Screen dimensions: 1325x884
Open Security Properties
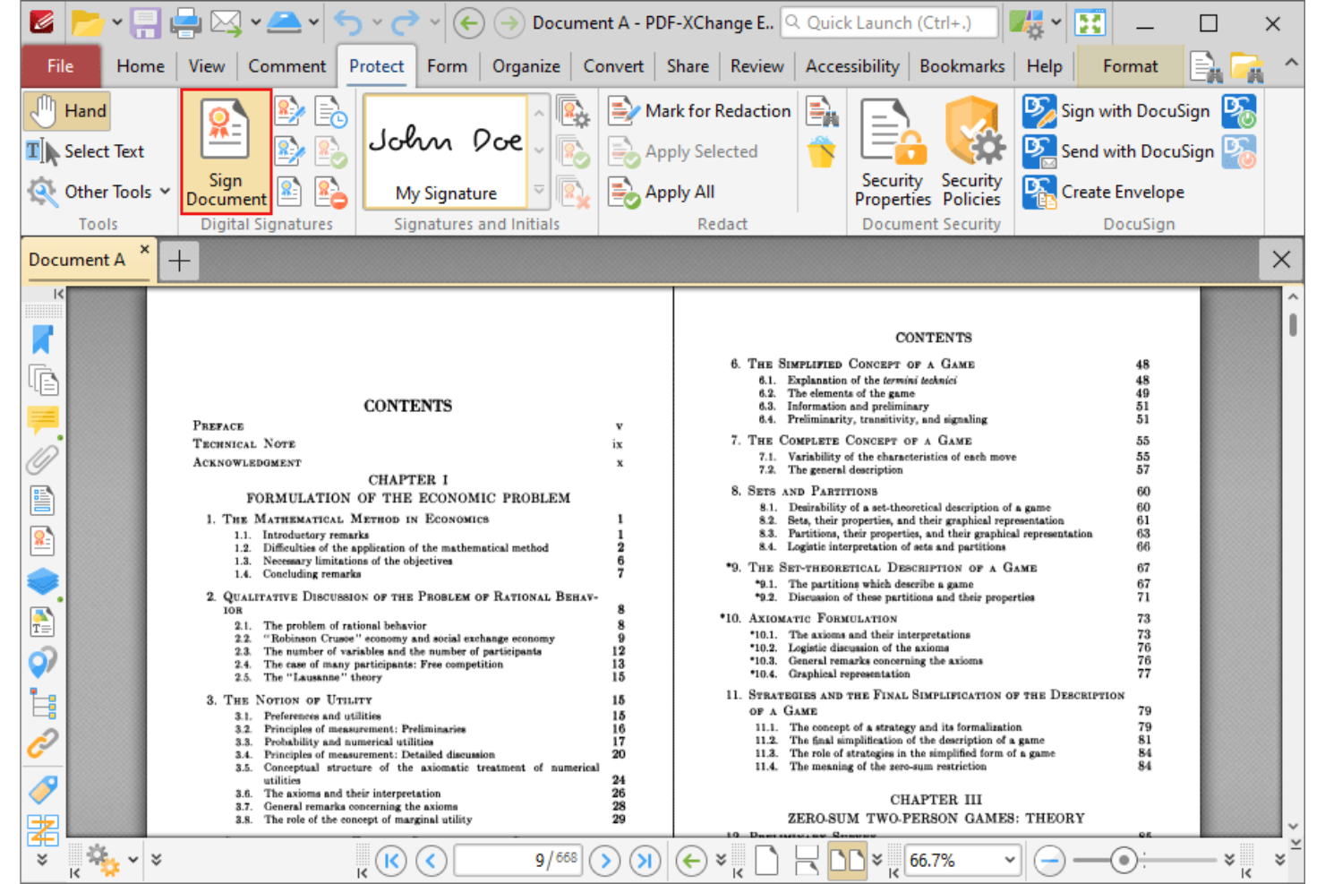click(x=892, y=152)
